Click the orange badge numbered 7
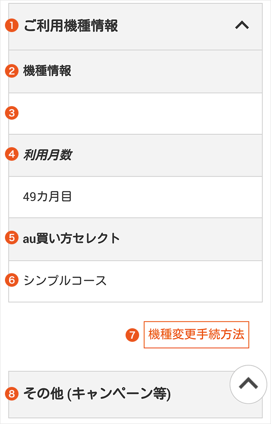The image size is (271, 424). coord(131,335)
